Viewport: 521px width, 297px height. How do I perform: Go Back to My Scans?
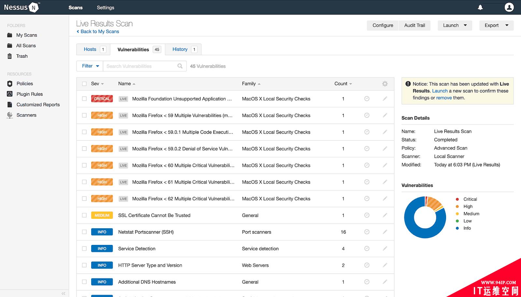click(98, 32)
